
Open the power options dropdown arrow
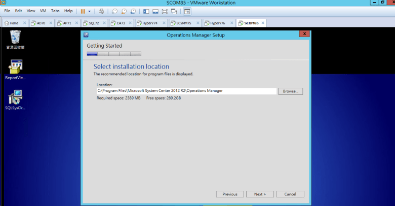90,11
